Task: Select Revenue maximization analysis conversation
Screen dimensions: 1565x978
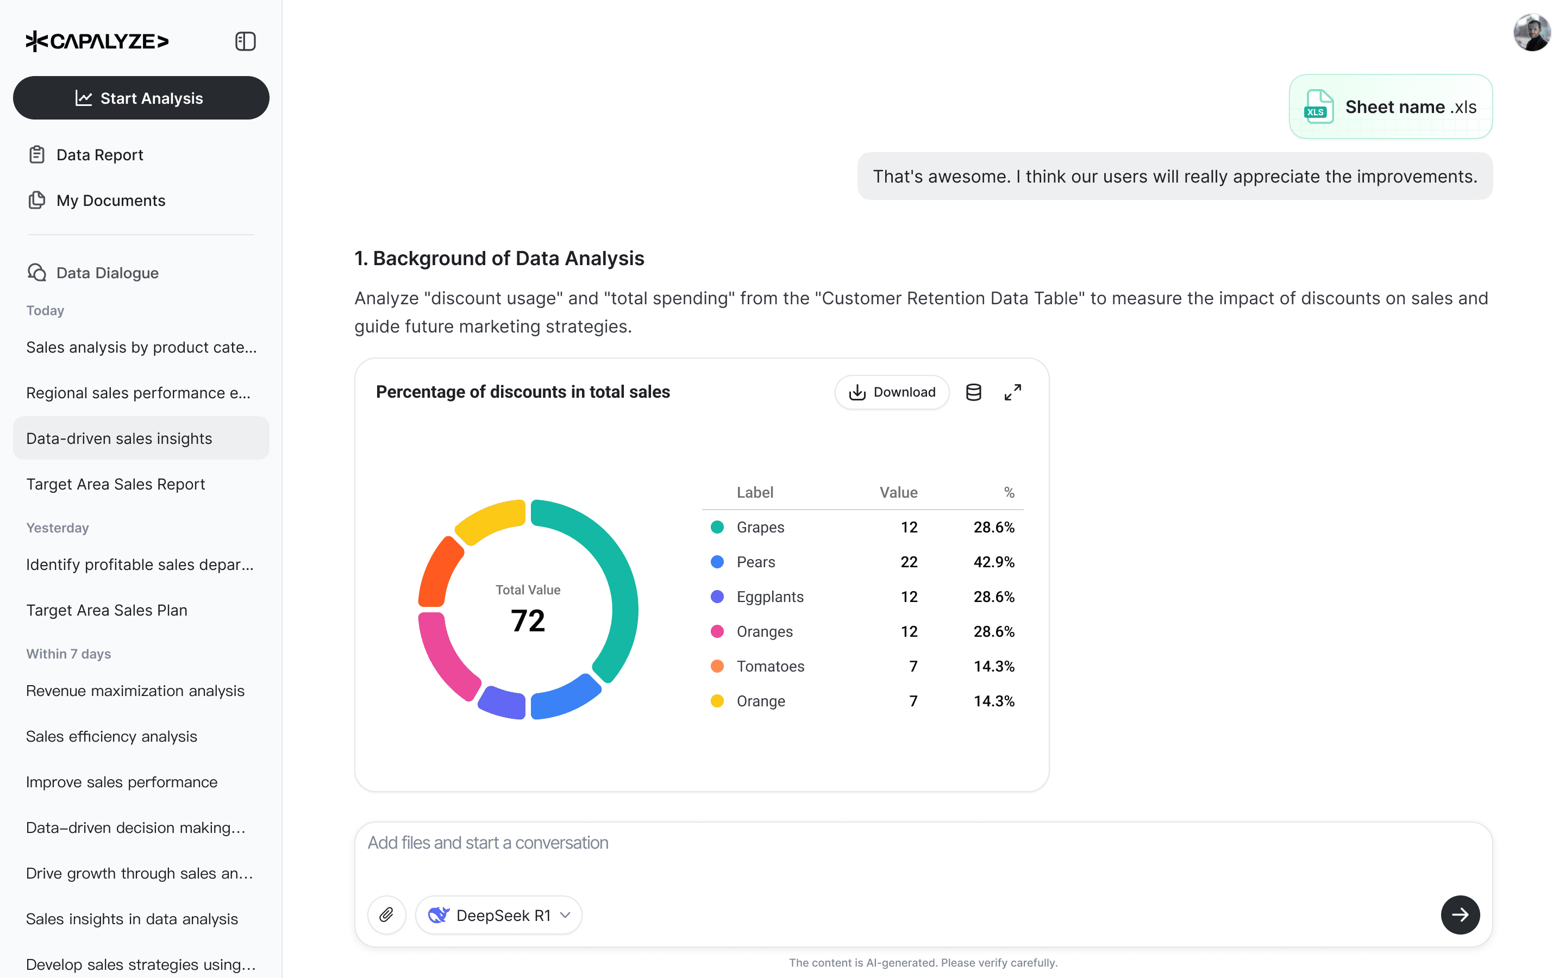Action: (x=135, y=691)
